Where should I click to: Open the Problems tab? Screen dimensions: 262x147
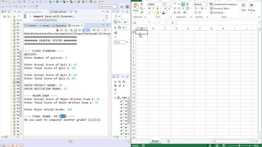(31, 25)
